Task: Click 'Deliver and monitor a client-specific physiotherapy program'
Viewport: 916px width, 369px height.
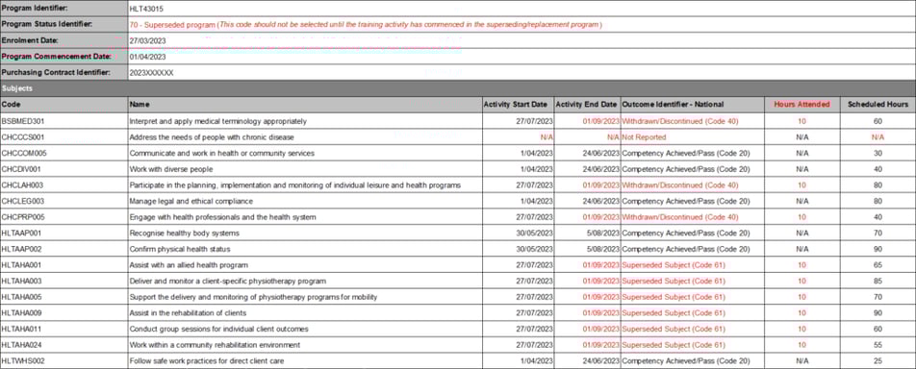Action: tap(228, 281)
